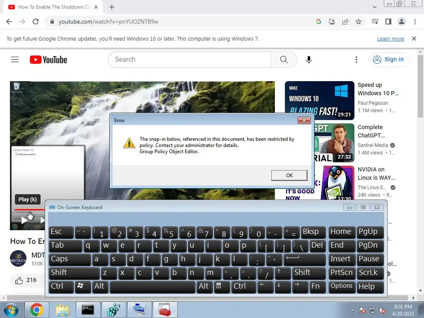Screen dimensions: 424x318
Task: Toggle Caps lock on On-Screen Keyboard
Action: pyautogui.click(x=70, y=260)
